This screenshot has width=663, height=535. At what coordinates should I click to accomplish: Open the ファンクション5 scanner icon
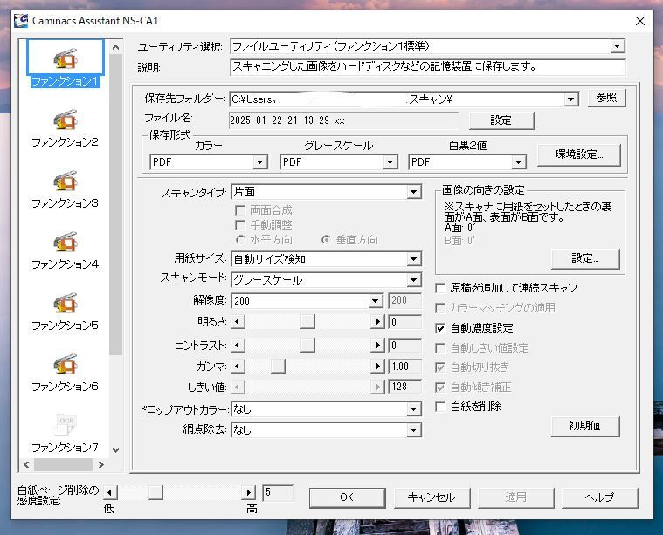66,303
